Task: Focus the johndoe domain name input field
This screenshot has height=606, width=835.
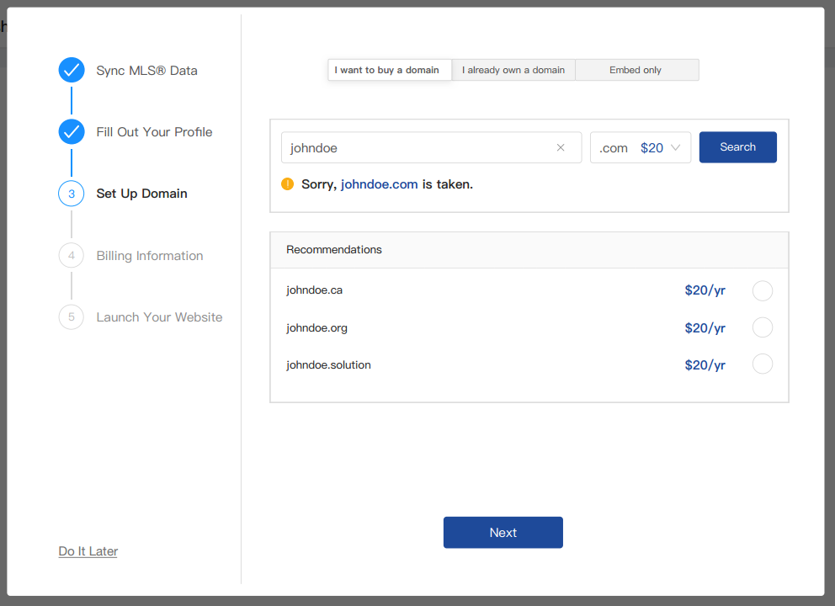Action: pyautogui.click(x=417, y=147)
